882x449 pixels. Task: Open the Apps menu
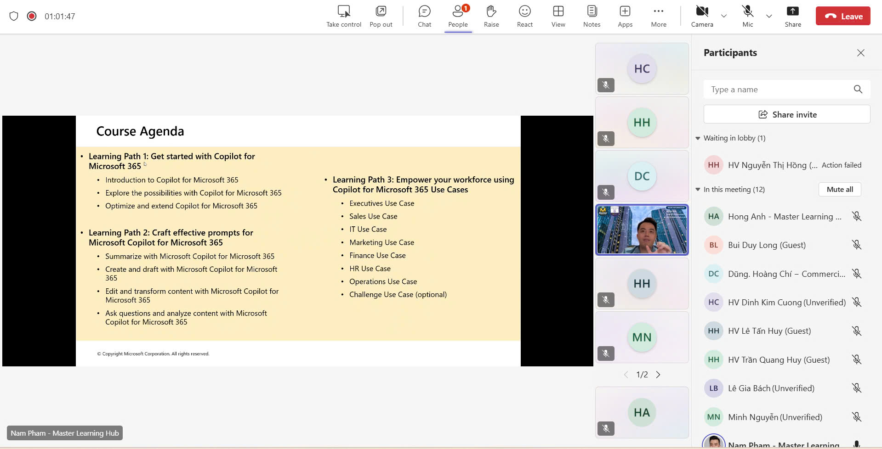pyautogui.click(x=625, y=17)
